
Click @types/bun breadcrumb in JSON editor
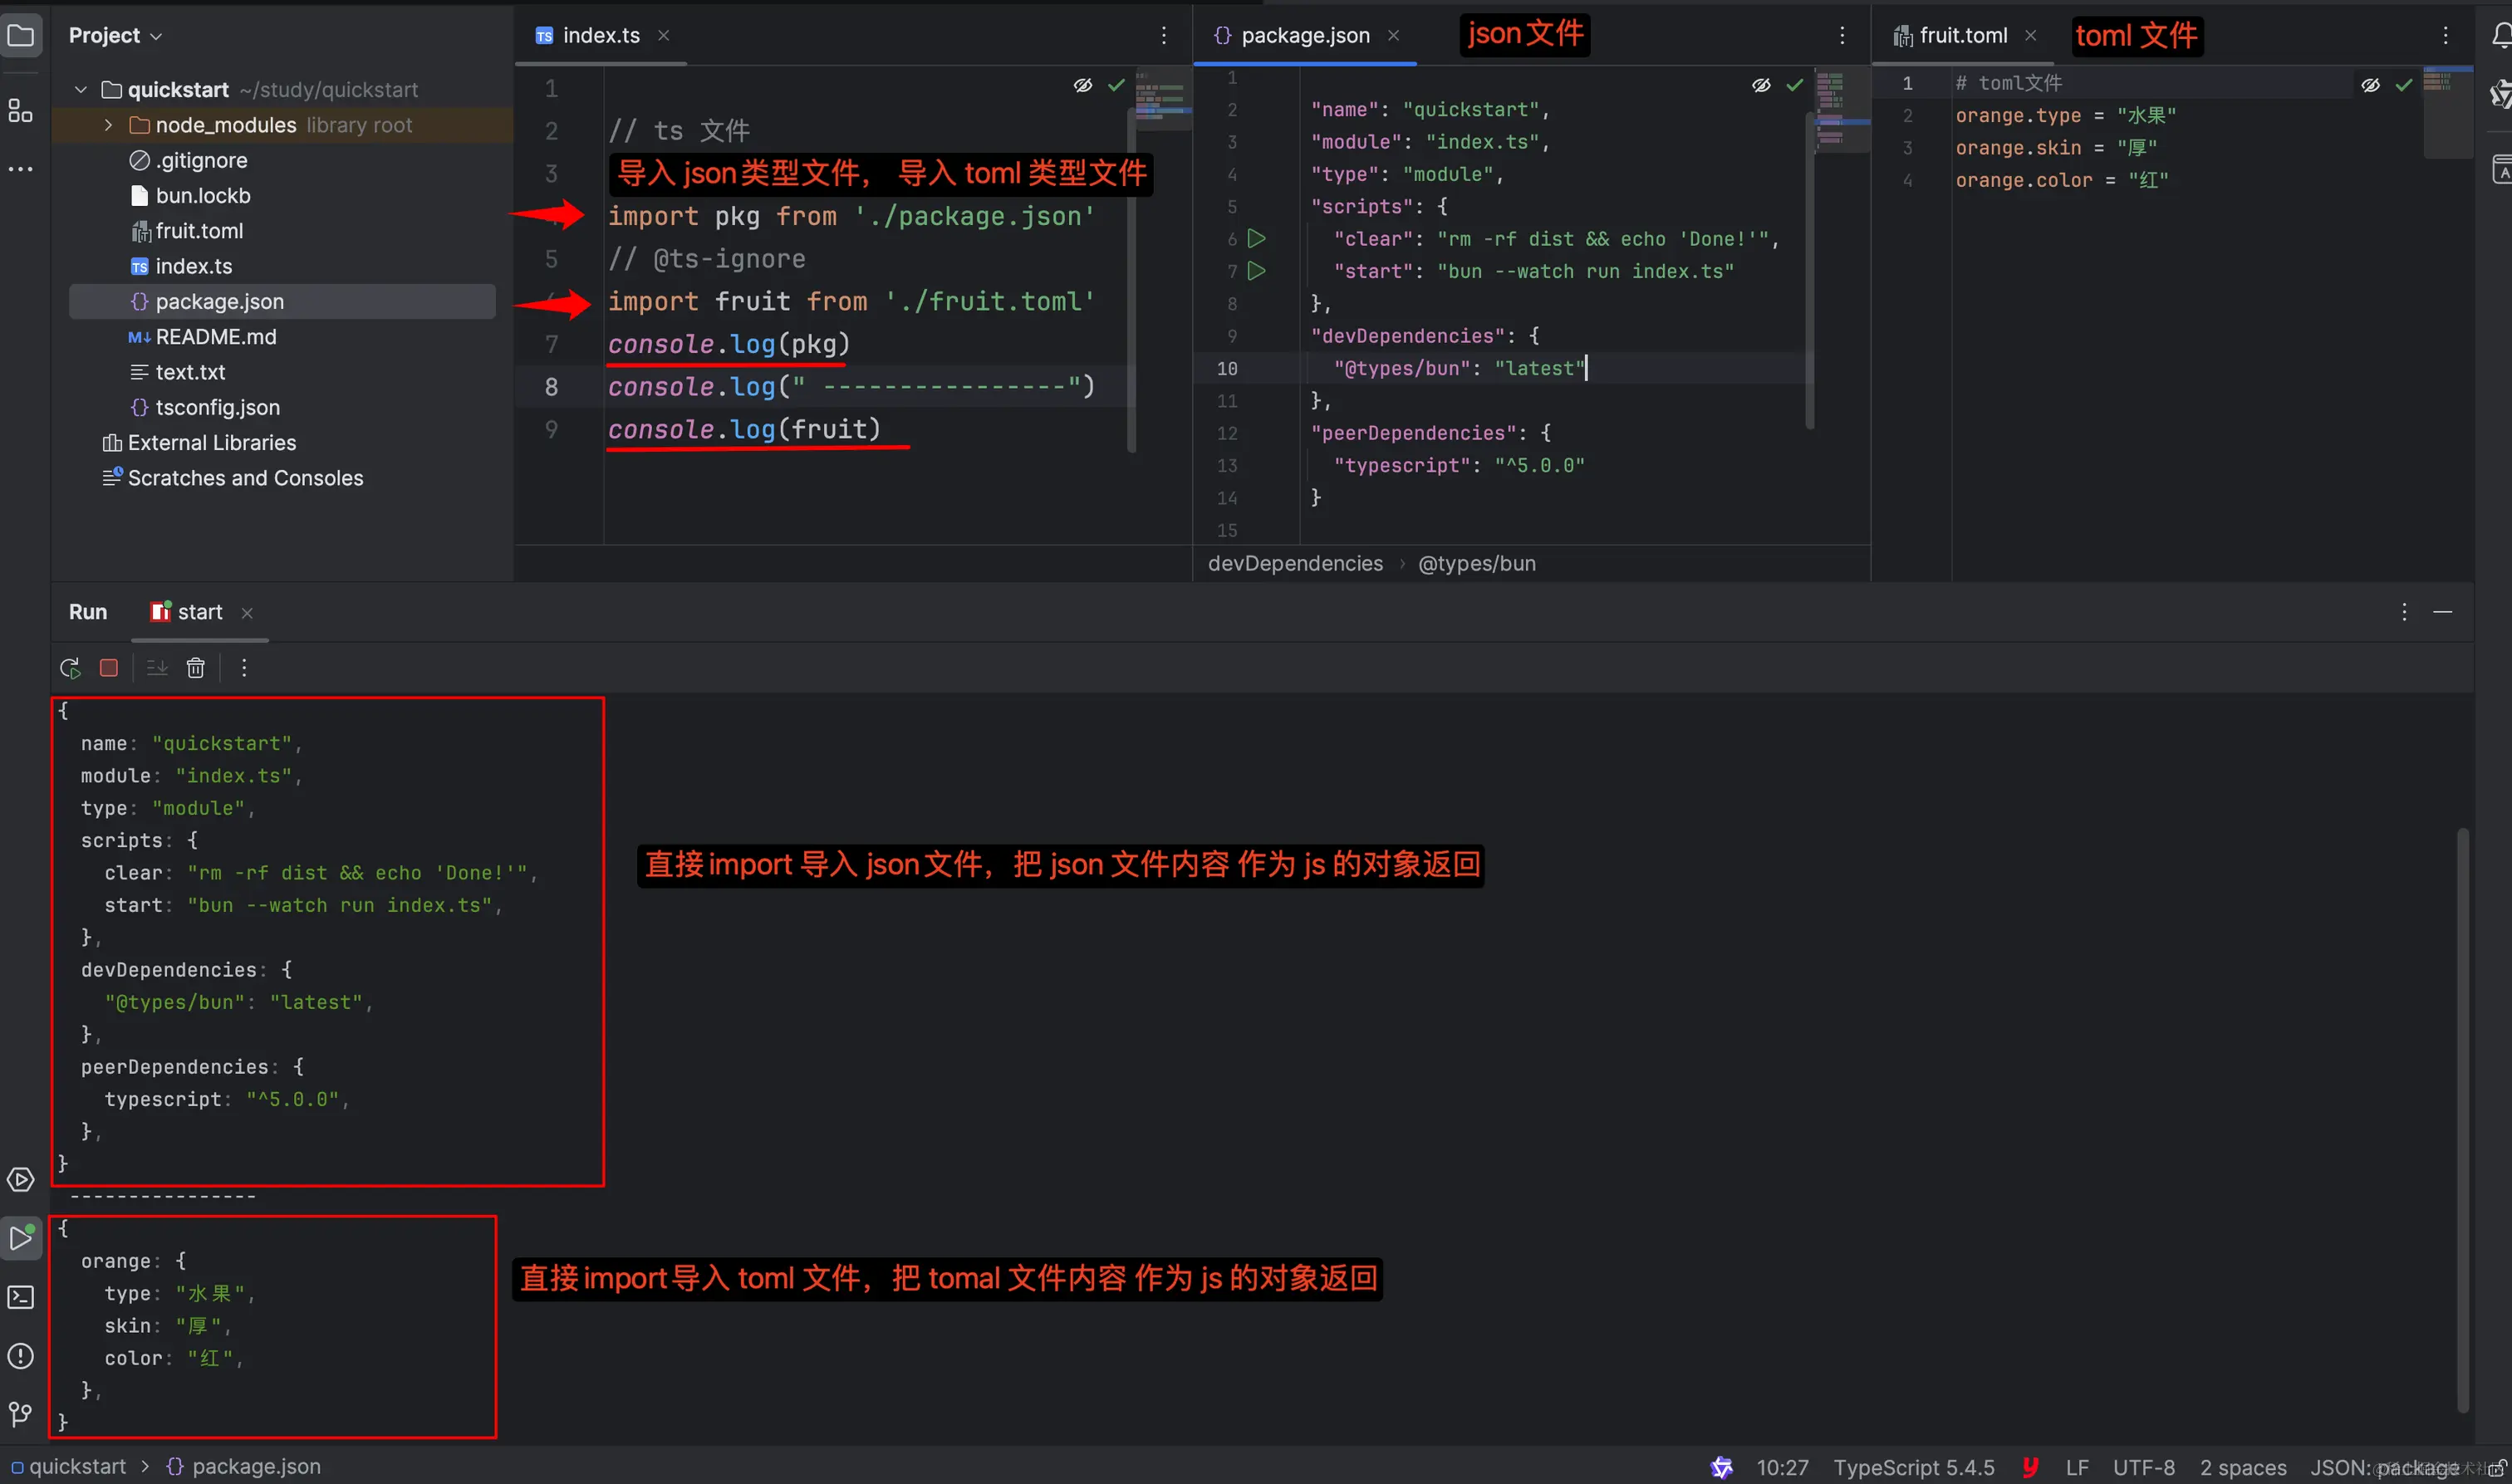point(1477,564)
